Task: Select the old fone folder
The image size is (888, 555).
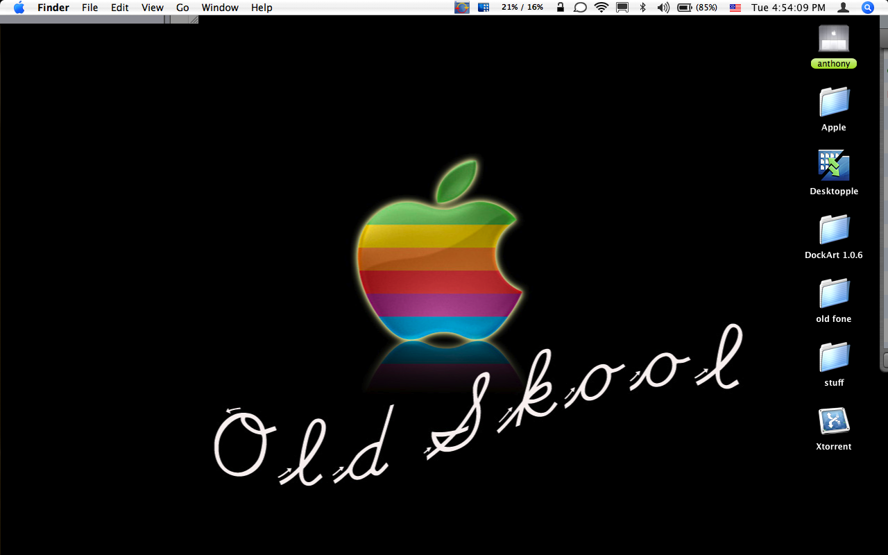Action: [834, 293]
